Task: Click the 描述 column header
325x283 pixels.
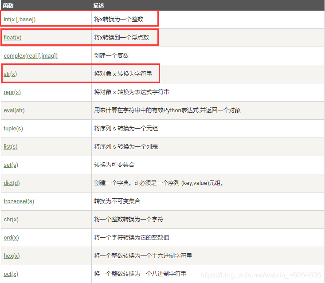Action: 98,6
